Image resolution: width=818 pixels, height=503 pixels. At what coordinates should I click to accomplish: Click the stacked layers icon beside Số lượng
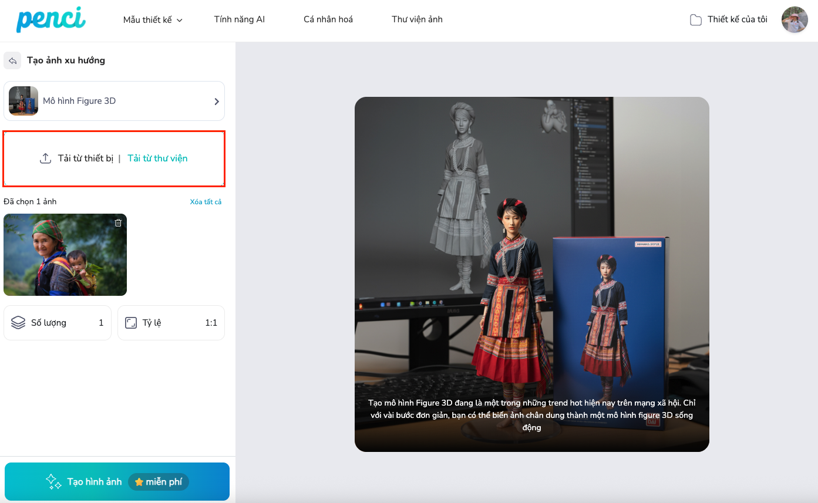[x=18, y=323]
